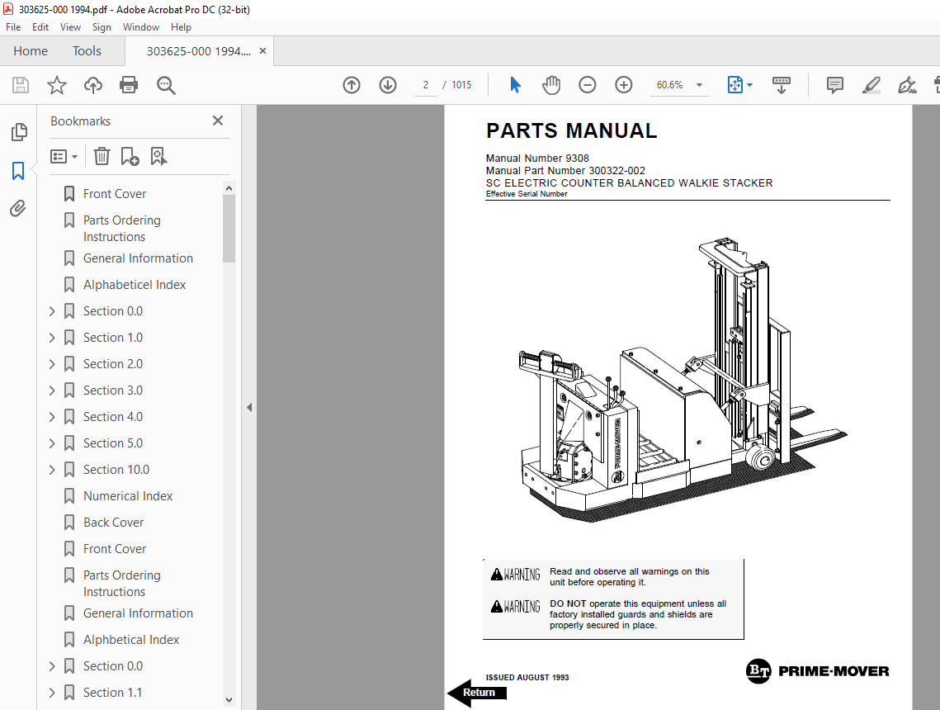
Task: Zoom out with the minus button
Action: click(x=588, y=85)
